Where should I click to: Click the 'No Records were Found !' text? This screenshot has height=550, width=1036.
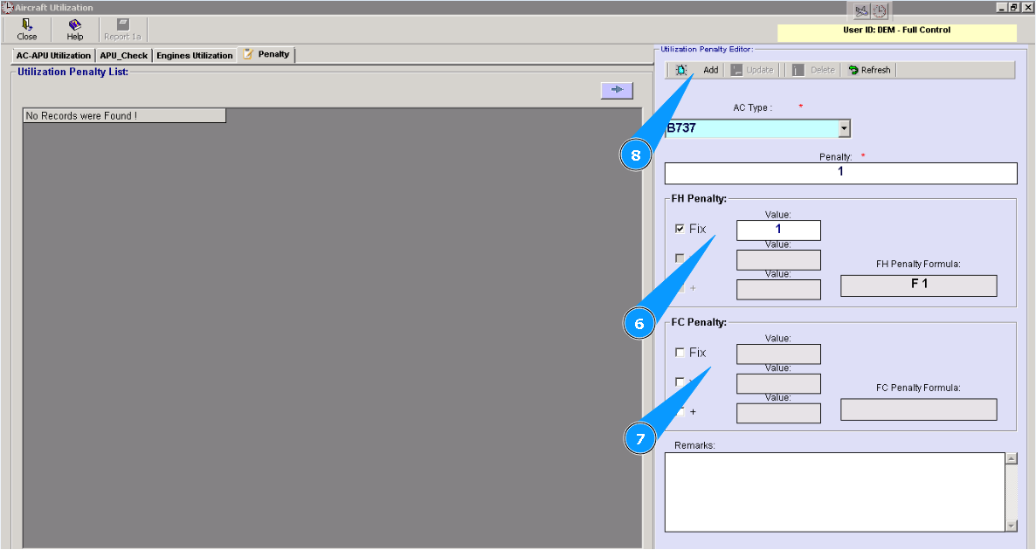tap(81, 115)
